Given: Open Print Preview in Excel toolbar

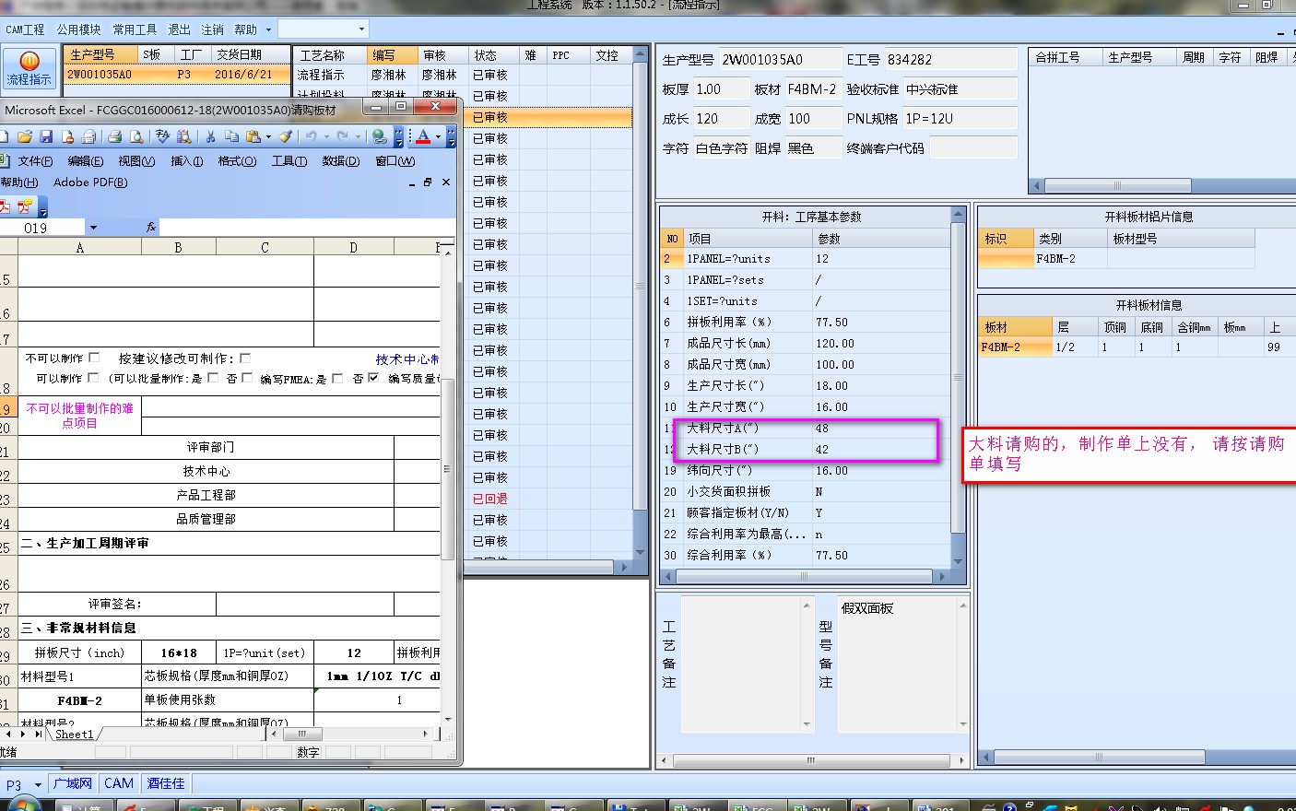Looking at the screenshot, I should [x=136, y=136].
